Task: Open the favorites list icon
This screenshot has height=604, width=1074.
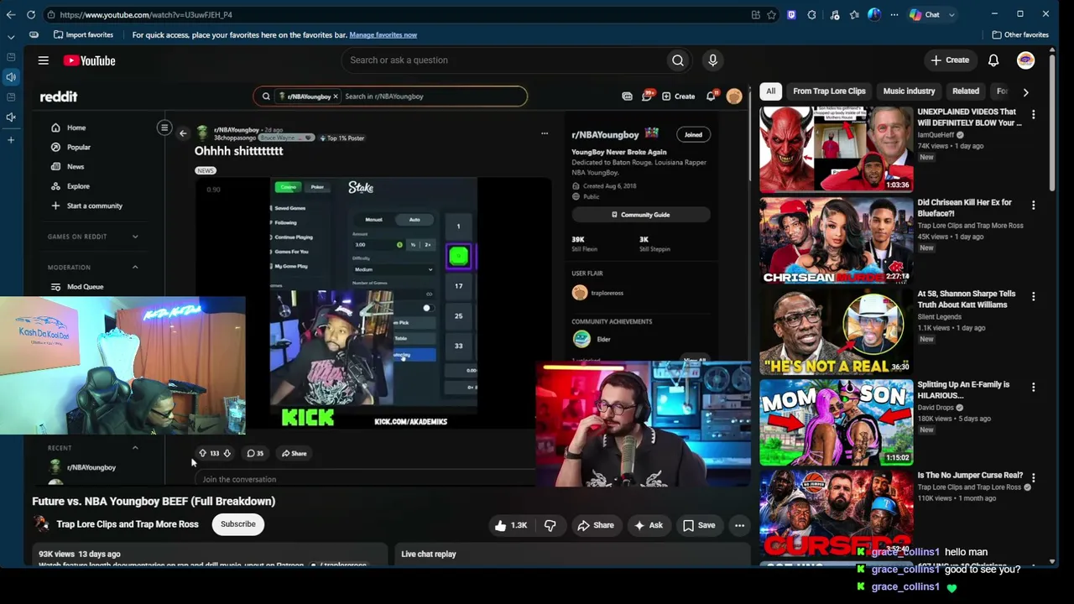Action: [x=854, y=14]
